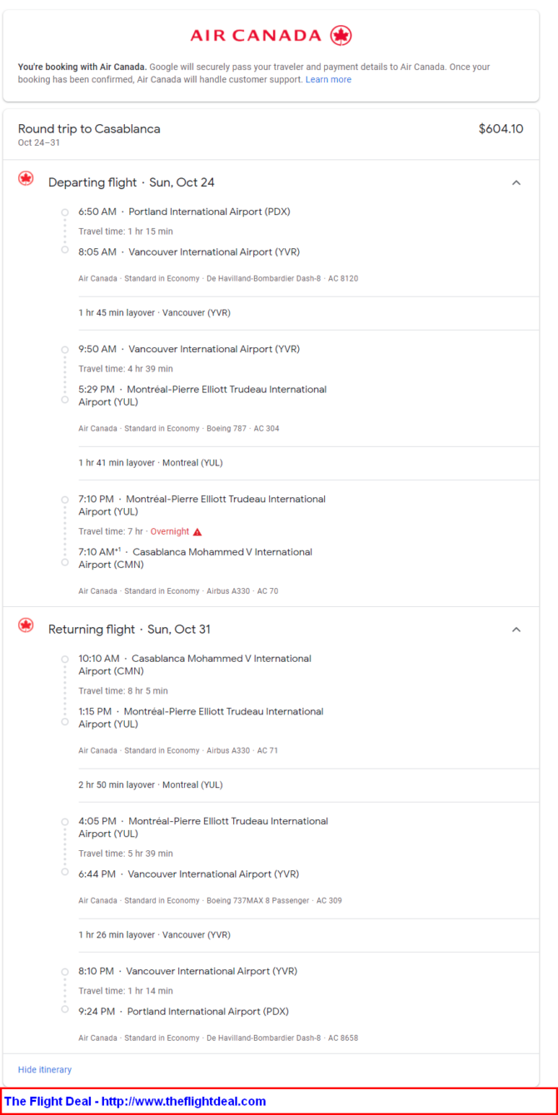Screen dimensions: 558x1115
Task: Click the $604.10 round trip price
Action: [501, 129]
